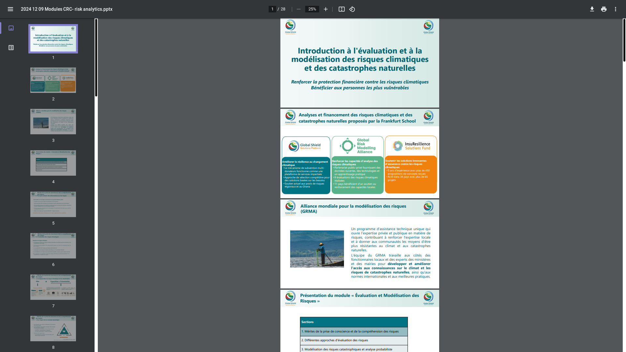Click the Global Risk Modelling Alliance logo
Screen dimensions: 626x352
[x=357, y=146]
